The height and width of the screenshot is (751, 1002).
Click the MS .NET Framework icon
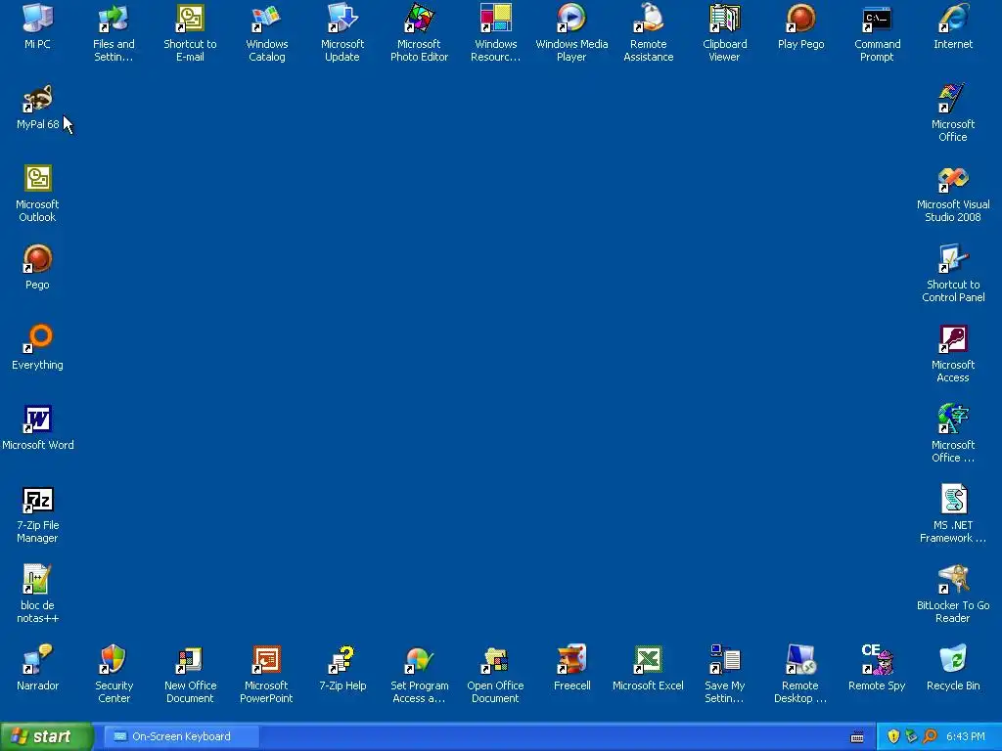(x=953, y=500)
